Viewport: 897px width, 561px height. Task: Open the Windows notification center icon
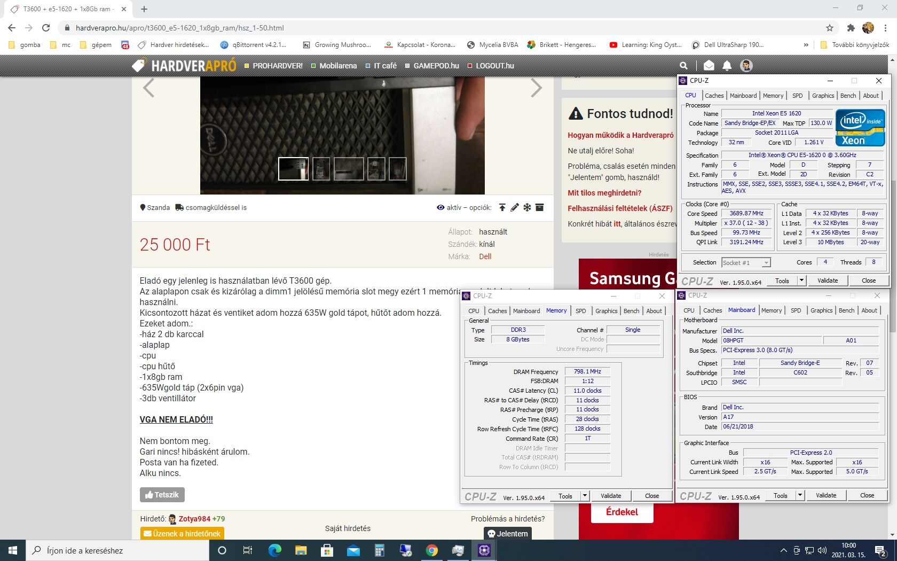point(881,550)
